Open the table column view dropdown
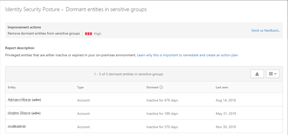Viewport: 288px width, 135px height. coord(273,74)
